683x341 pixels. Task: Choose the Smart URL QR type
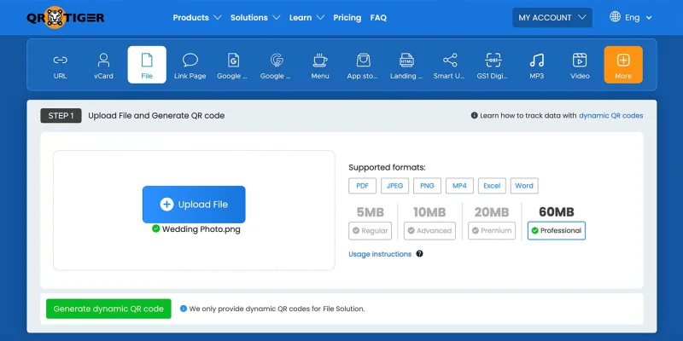pos(450,65)
